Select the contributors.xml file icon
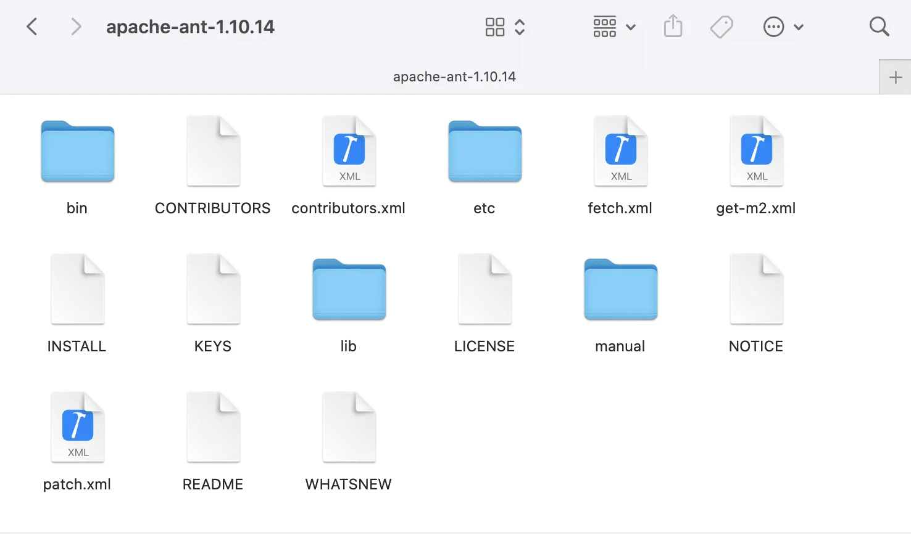 (x=349, y=150)
